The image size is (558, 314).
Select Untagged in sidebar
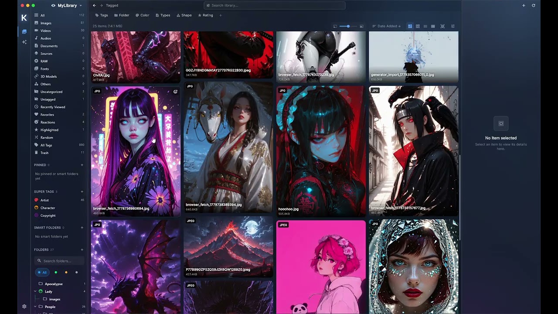pos(59,99)
